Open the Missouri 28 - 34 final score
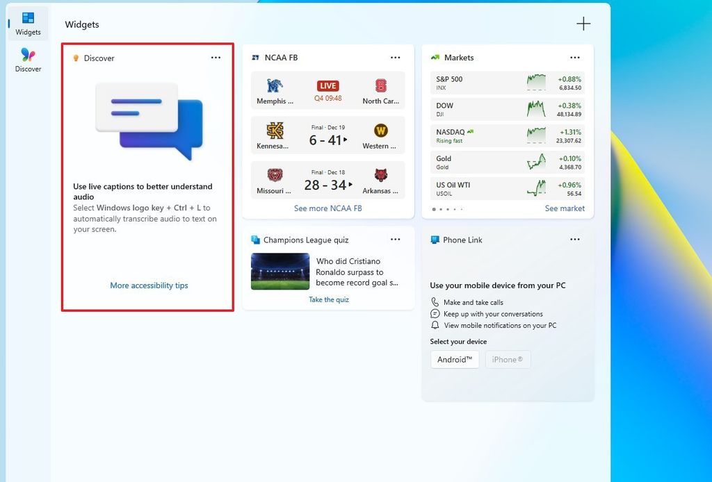The image size is (712, 482). (328, 185)
